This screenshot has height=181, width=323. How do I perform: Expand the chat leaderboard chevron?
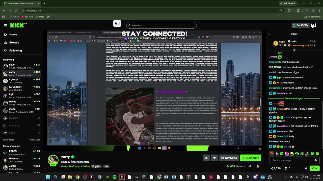click(294, 50)
